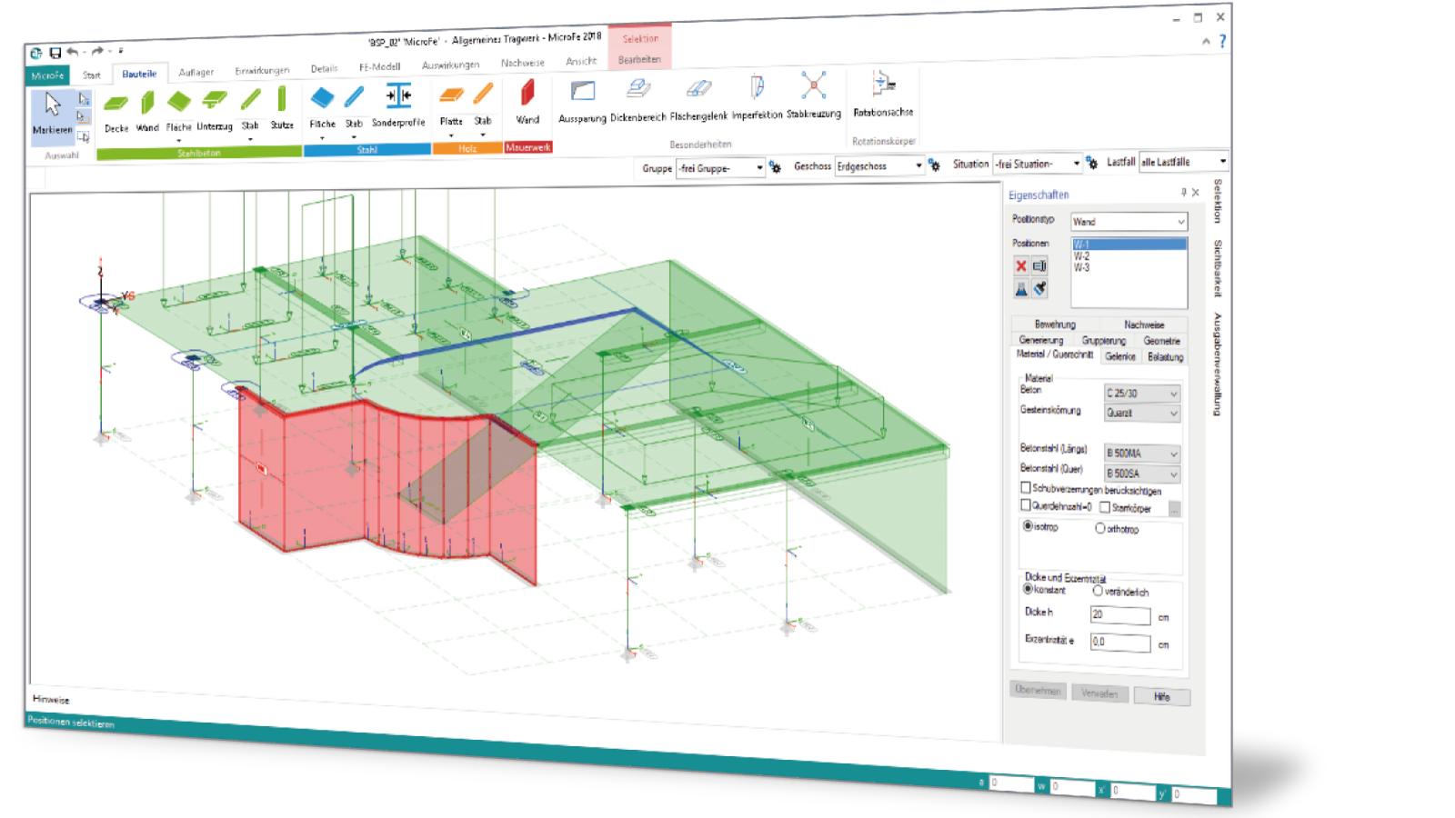Open the Geschoss Erdgeschoss dropdown
The width and height of the screenshot is (1455, 818).
point(878,166)
